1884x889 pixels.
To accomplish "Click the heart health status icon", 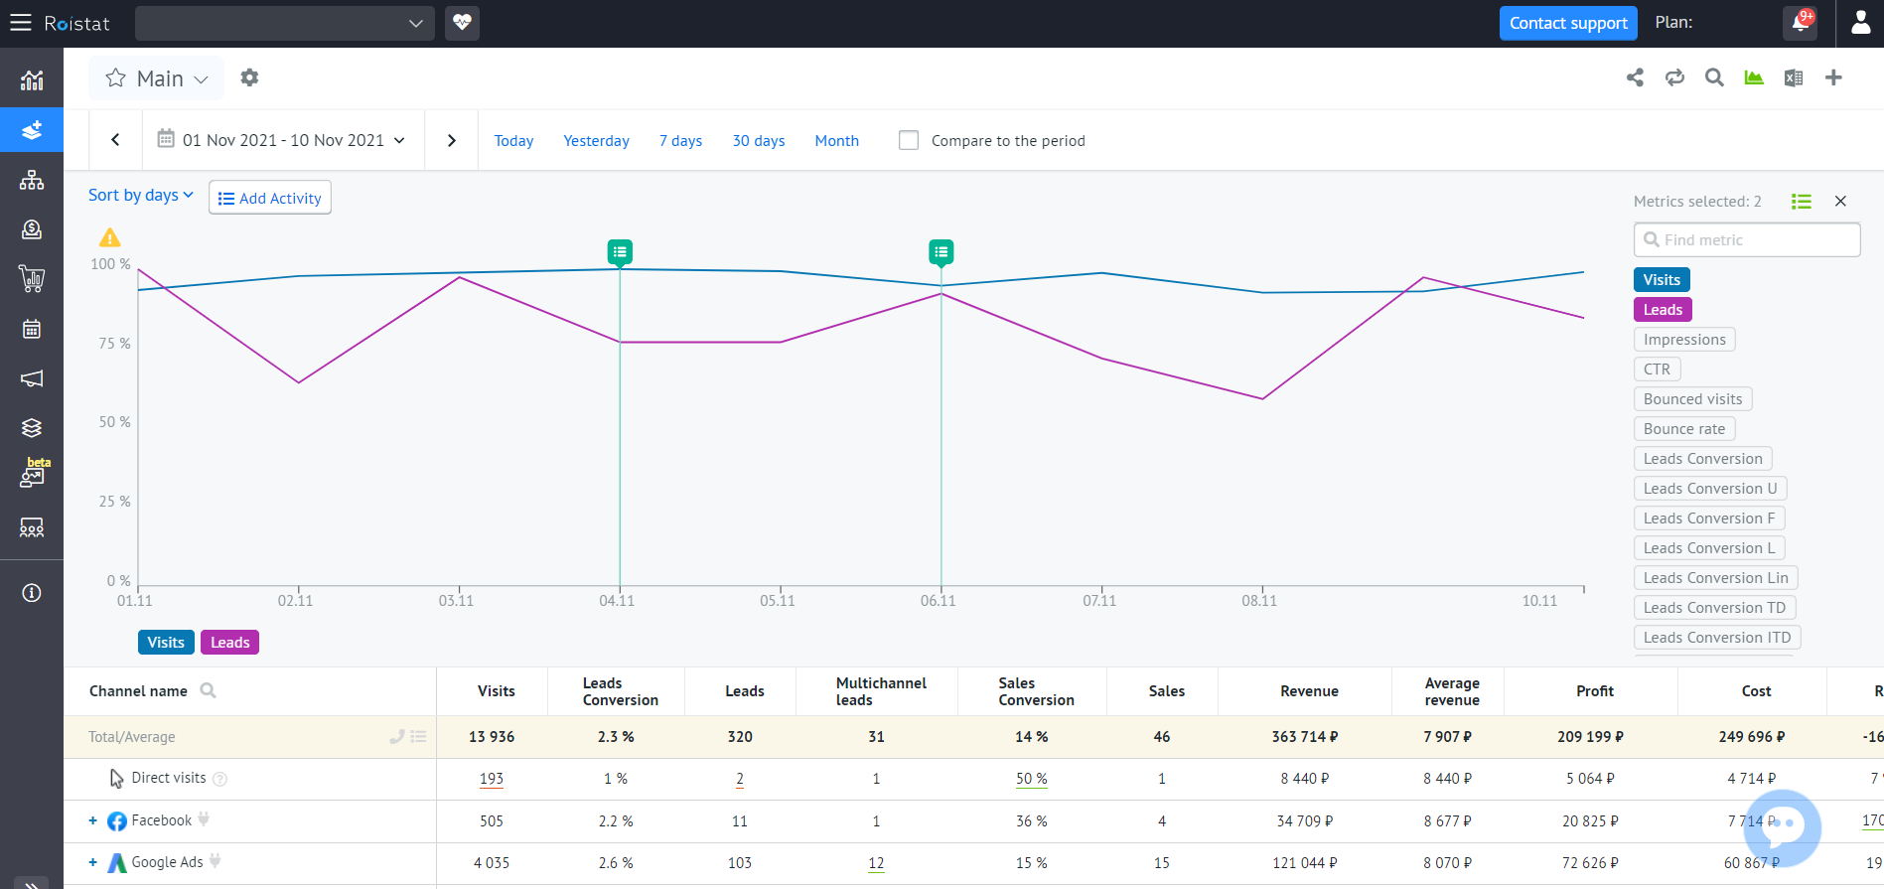I will (462, 23).
